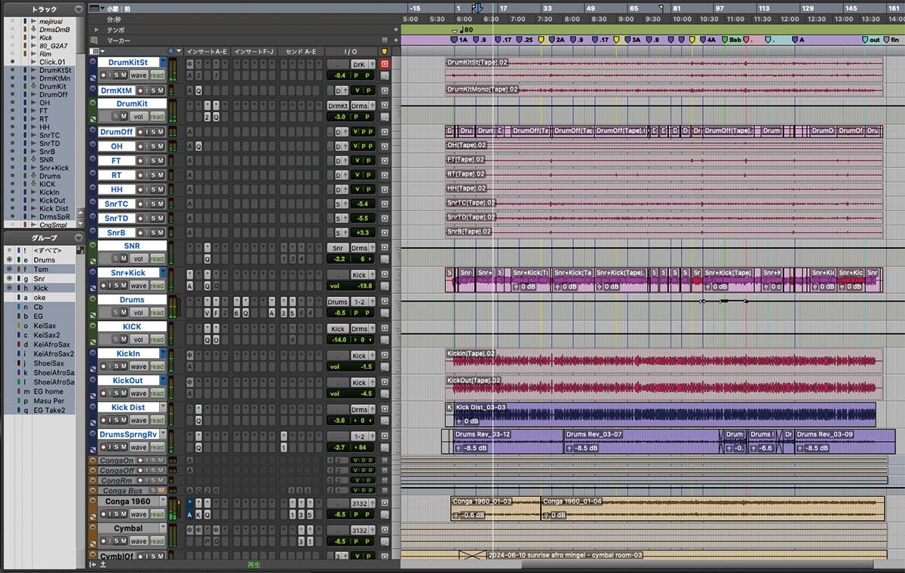Viewport: 905px width, 573px height.
Task: Open the vol view selector on DrumKit track
Action: [139, 116]
